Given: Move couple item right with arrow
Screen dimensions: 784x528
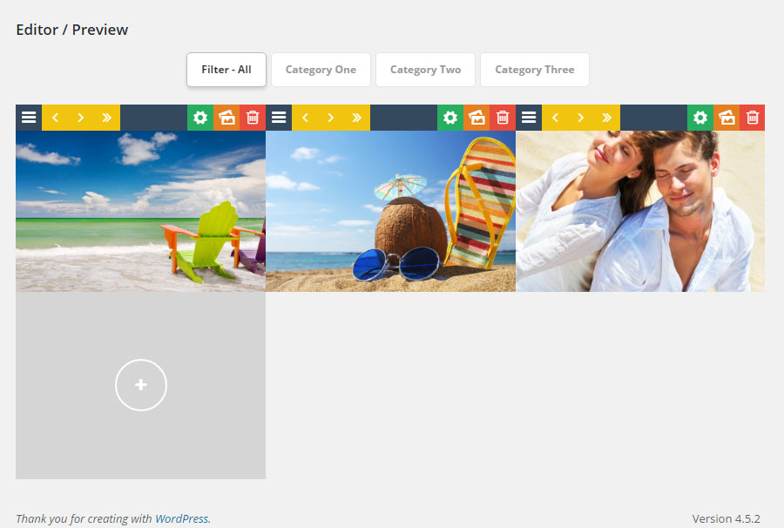Looking at the screenshot, I should [580, 118].
